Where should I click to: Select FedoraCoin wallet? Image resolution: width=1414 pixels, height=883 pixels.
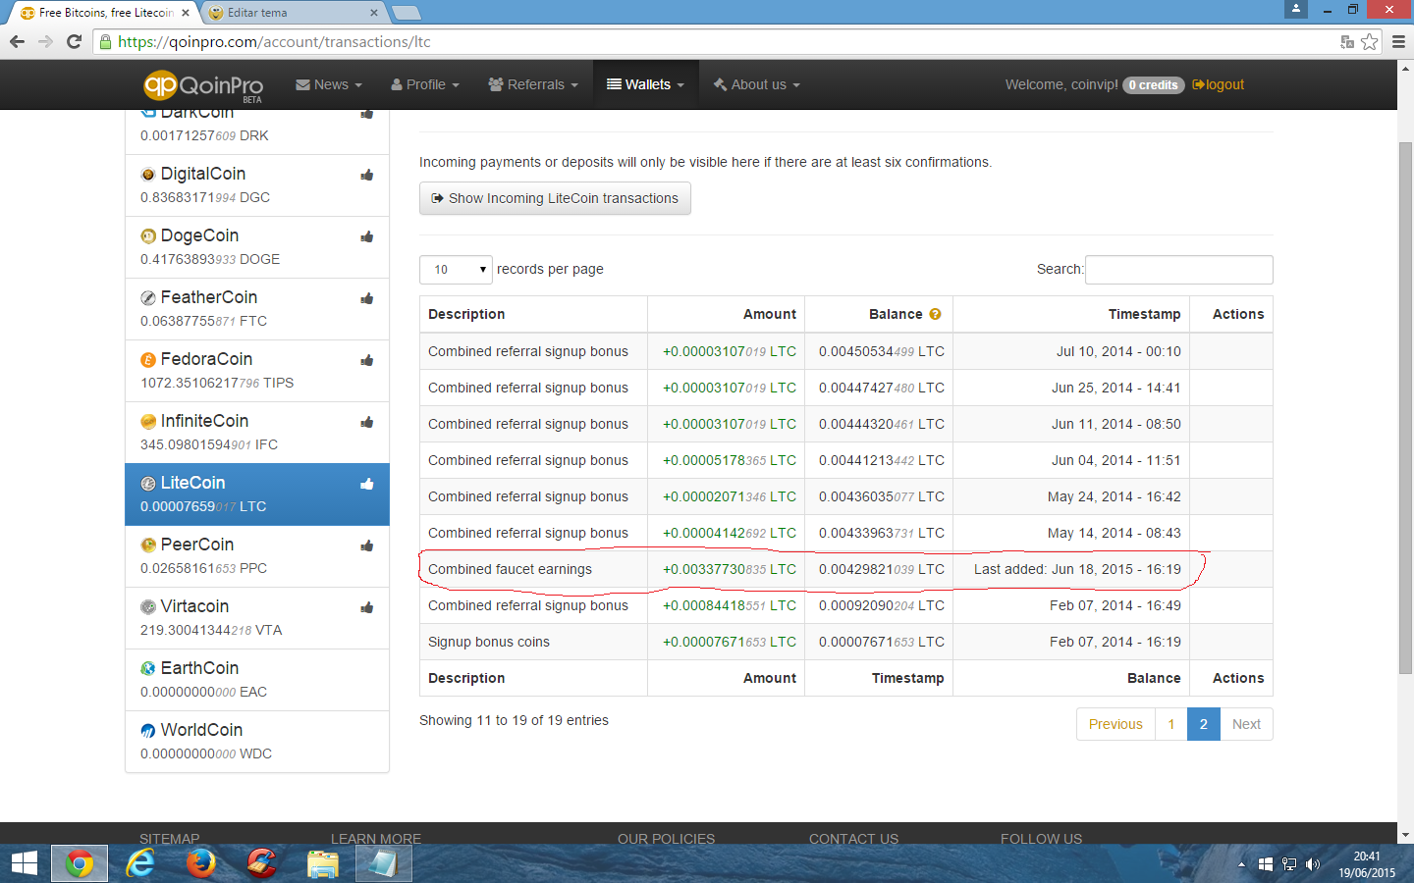click(x=257, y=371)
